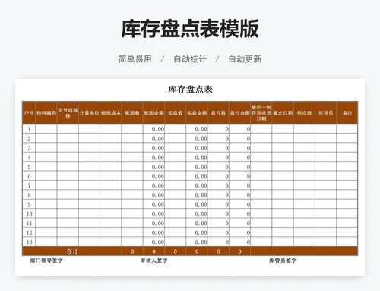Image resolution: width=380 pixels, height=291 pixels.
Task: Click 账面金额 value 0.00 in row 1
Action: pos(154,129)
